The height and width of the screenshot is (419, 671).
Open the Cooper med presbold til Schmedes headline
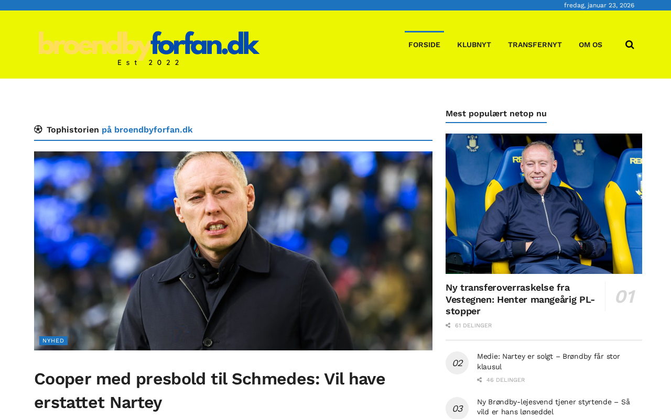[210, 390]
